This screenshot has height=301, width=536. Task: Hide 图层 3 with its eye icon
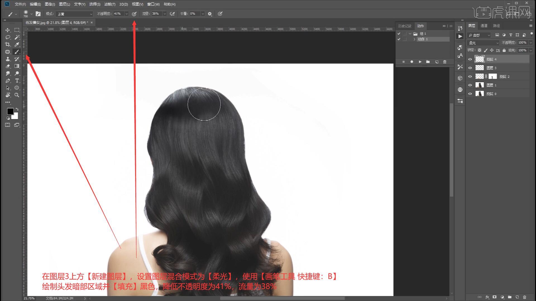point(470,68)
